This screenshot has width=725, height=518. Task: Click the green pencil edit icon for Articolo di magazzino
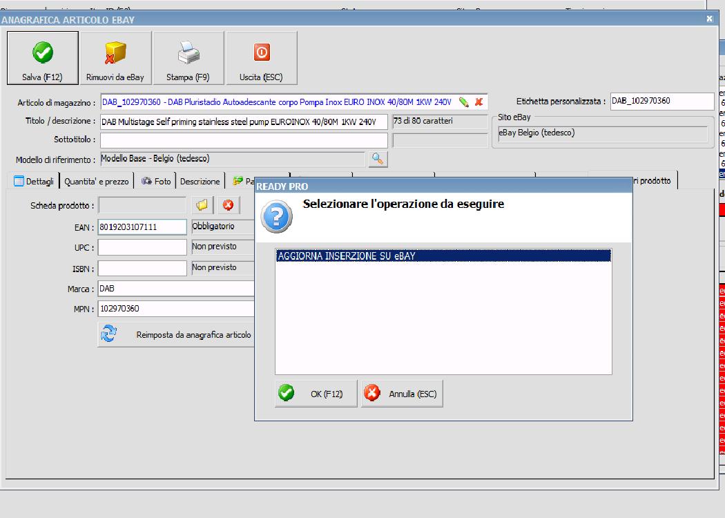tap(464, 102)
